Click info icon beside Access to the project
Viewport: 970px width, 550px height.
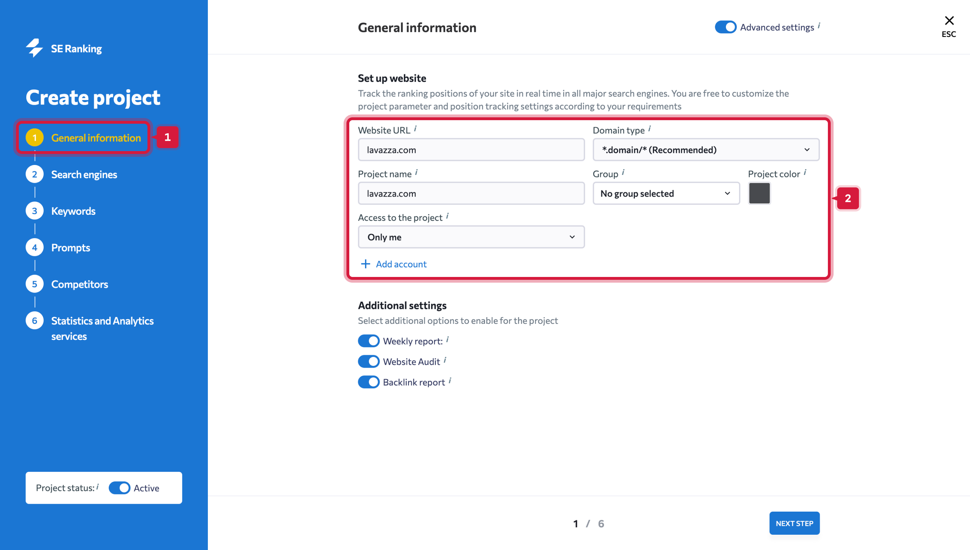447,216
